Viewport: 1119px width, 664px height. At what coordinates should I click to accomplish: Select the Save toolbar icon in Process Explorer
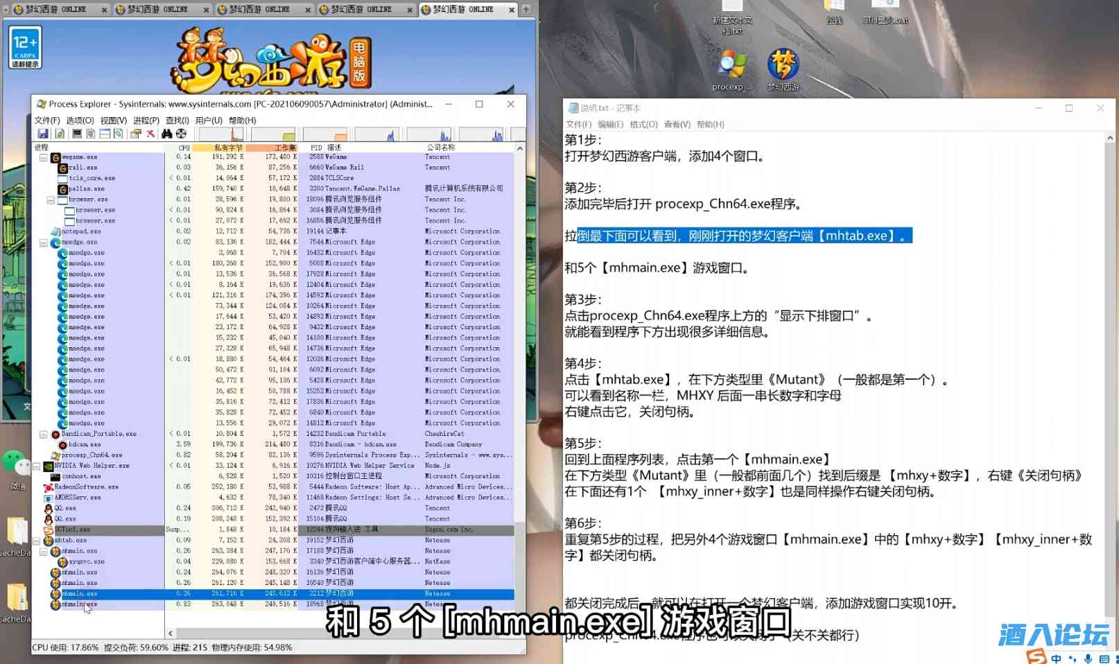pos(42,134)
